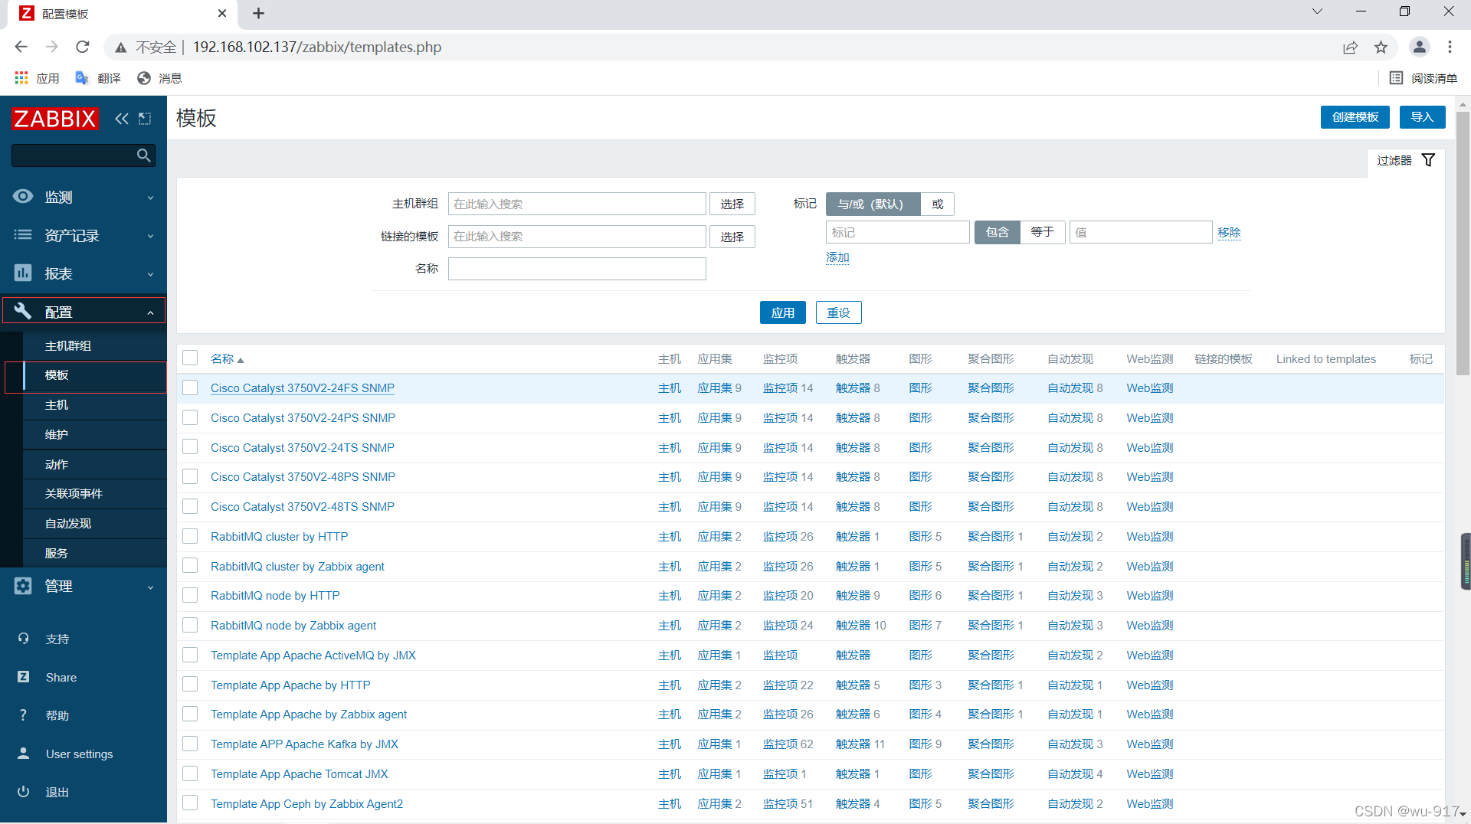The height and width of the screenshot is (824, 1471).
Task: Expand the 管理 administration menu
Action: [84, 587]
